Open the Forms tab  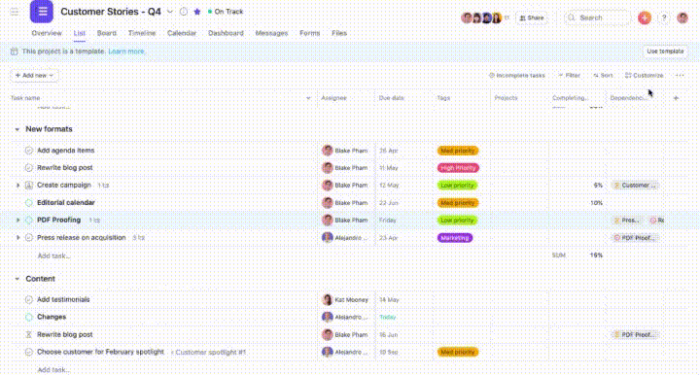pos(310,33)
